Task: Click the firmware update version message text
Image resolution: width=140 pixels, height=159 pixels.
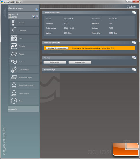Action: point(93,48)
